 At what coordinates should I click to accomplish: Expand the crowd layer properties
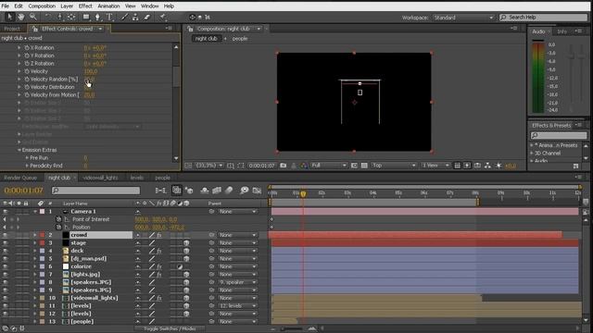[34, 235]
